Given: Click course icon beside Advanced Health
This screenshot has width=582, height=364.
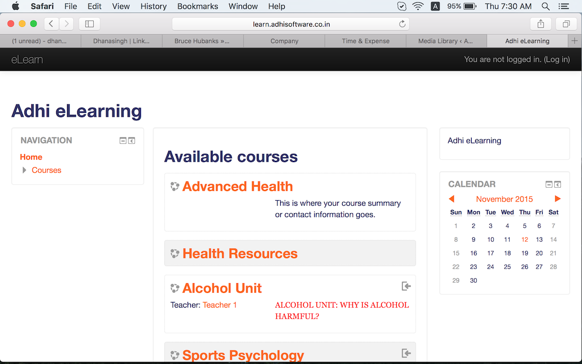Looking at the screenshot, I should (x=175, y=187).
